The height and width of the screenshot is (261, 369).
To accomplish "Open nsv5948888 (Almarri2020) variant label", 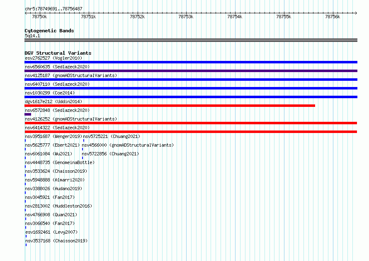I will click(55, 180).
